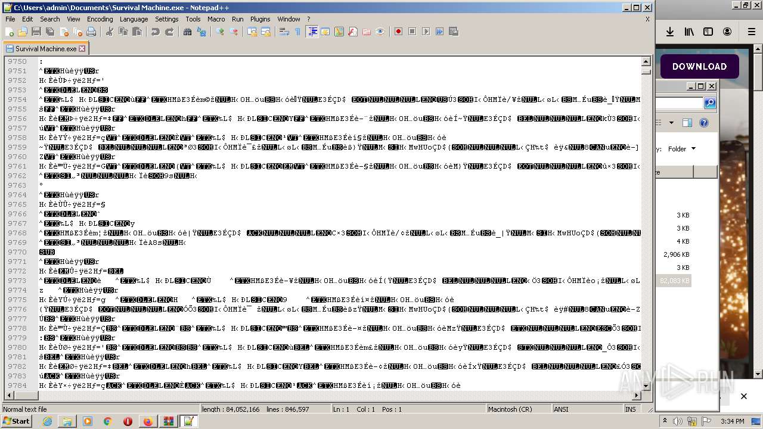Toggle synchronized horizontal scrolling

266,32
